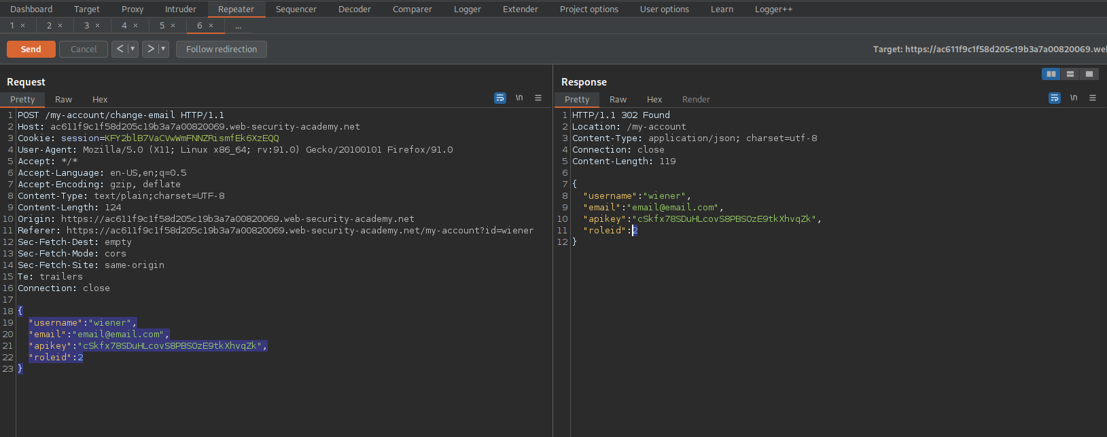Go to the Comparer tab
Viewport: 1107px width, 437px height.
pyautogui.click(x=412, y=9)
